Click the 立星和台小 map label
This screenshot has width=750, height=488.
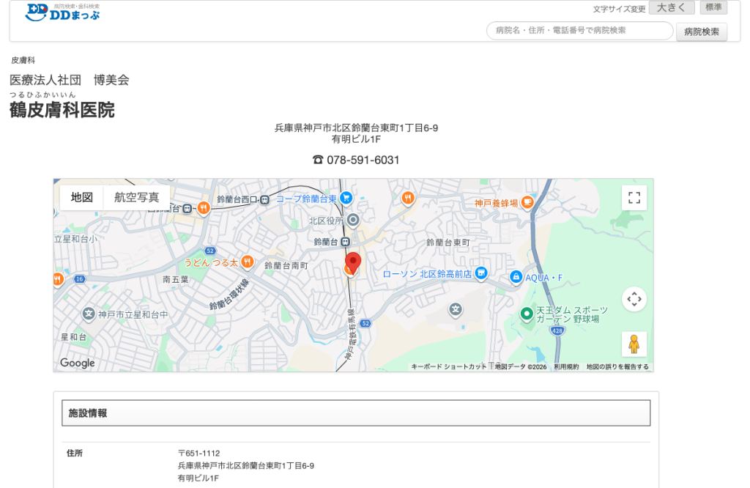75,239
